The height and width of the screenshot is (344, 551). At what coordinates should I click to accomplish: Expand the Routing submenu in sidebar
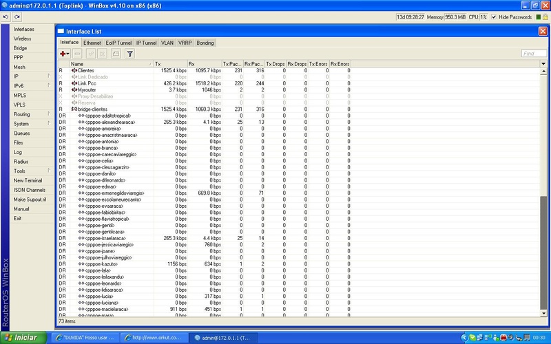(49, 114)
